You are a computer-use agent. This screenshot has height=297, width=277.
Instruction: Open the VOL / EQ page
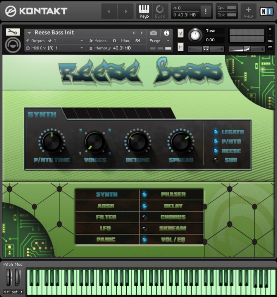click(173, 240)
